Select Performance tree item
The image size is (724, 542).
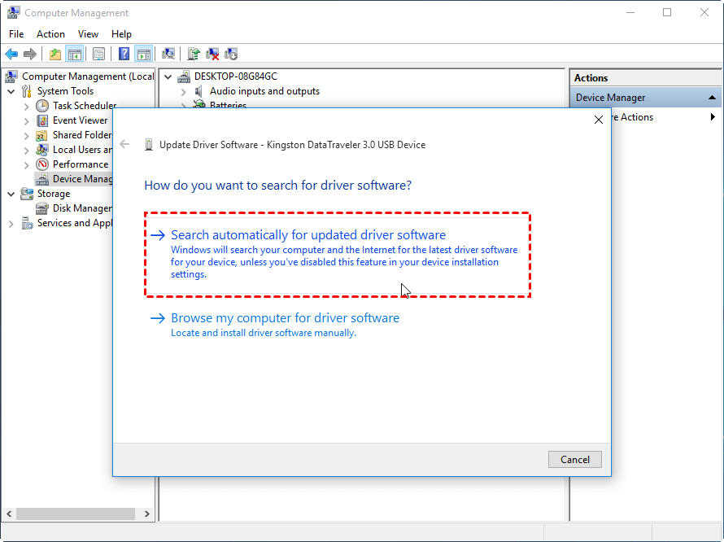81,164
